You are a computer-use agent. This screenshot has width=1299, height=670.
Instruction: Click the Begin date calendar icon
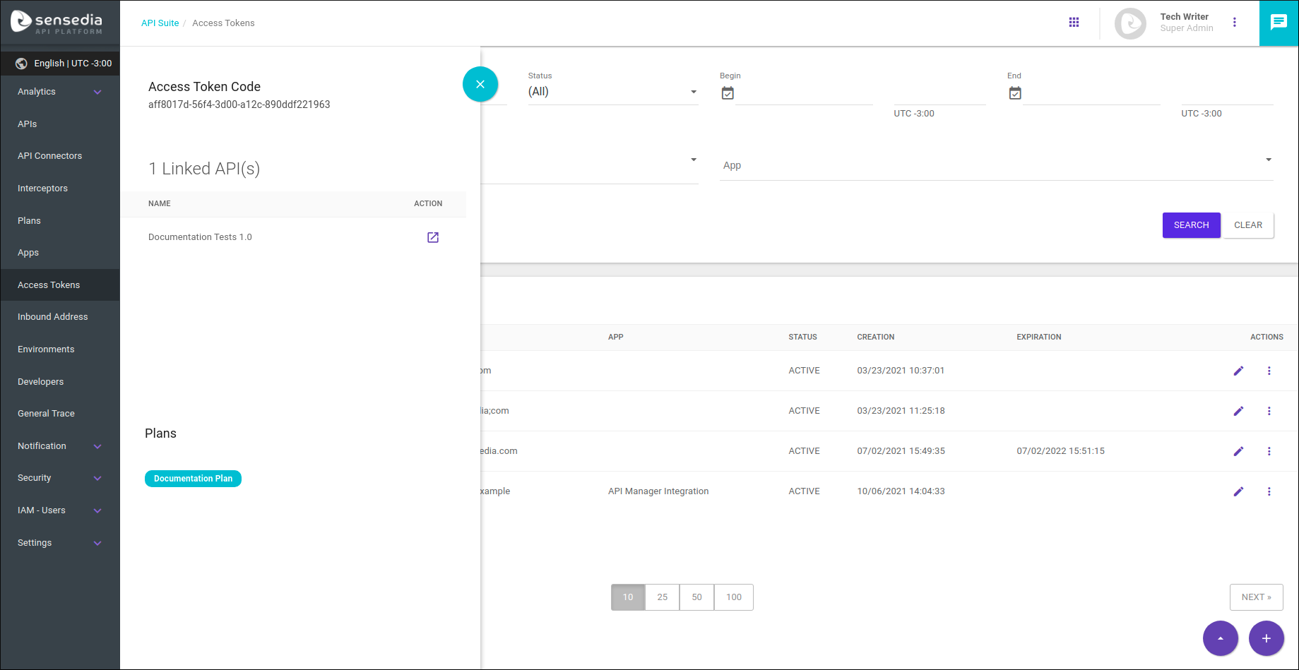728,93
